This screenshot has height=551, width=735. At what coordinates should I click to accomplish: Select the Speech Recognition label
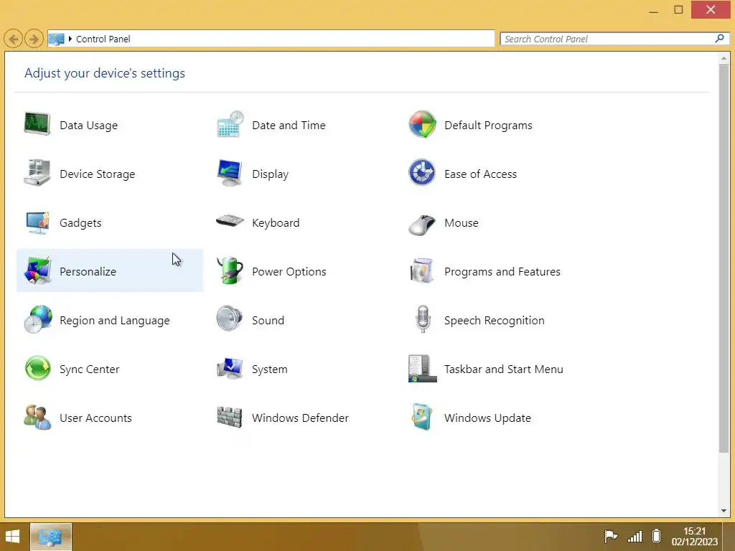[494, 321]
